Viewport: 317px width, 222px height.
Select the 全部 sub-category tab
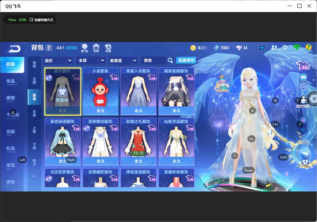click(34, 64)
